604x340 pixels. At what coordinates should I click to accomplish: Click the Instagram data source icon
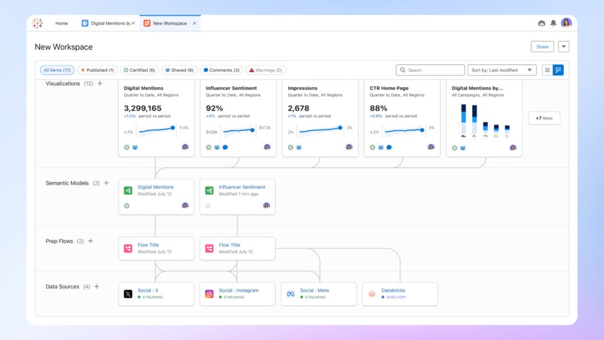(x=209, y=294)
